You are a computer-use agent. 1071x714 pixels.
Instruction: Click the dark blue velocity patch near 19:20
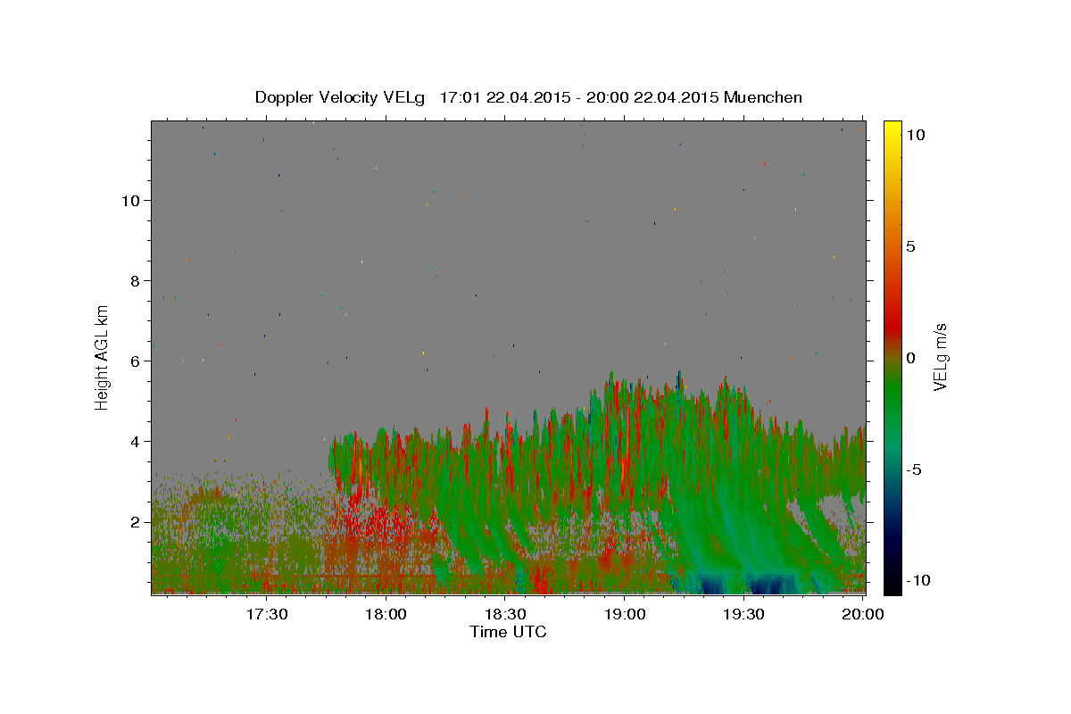click(713, 586)
